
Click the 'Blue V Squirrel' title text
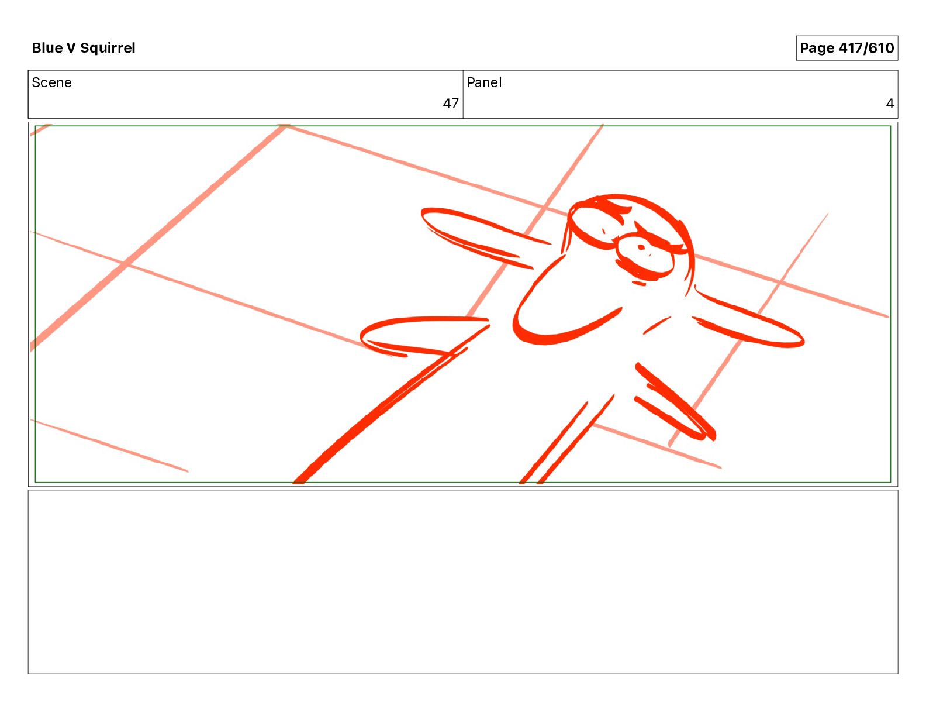[84, 48]
